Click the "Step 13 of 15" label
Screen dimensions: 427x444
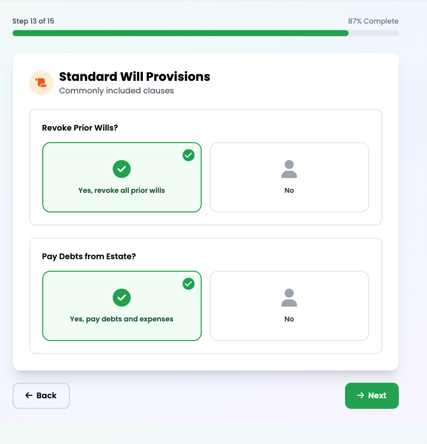point(33,22)
